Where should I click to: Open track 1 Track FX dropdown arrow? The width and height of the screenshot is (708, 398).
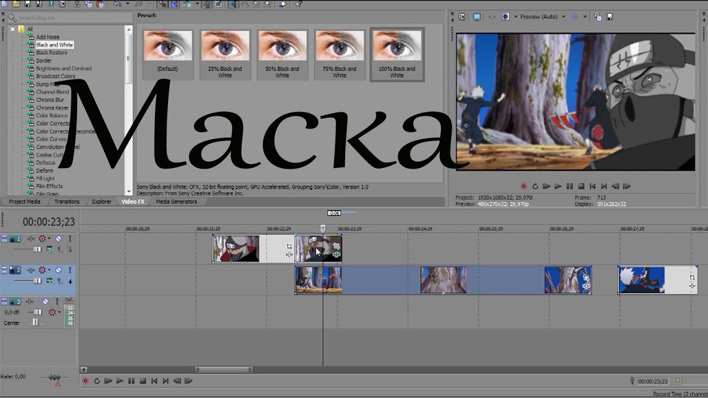tap(49, 238)
